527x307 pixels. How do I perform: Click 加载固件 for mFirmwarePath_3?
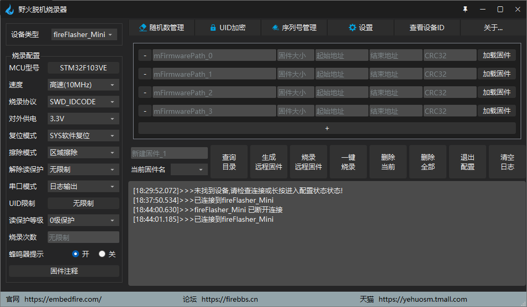496,111
